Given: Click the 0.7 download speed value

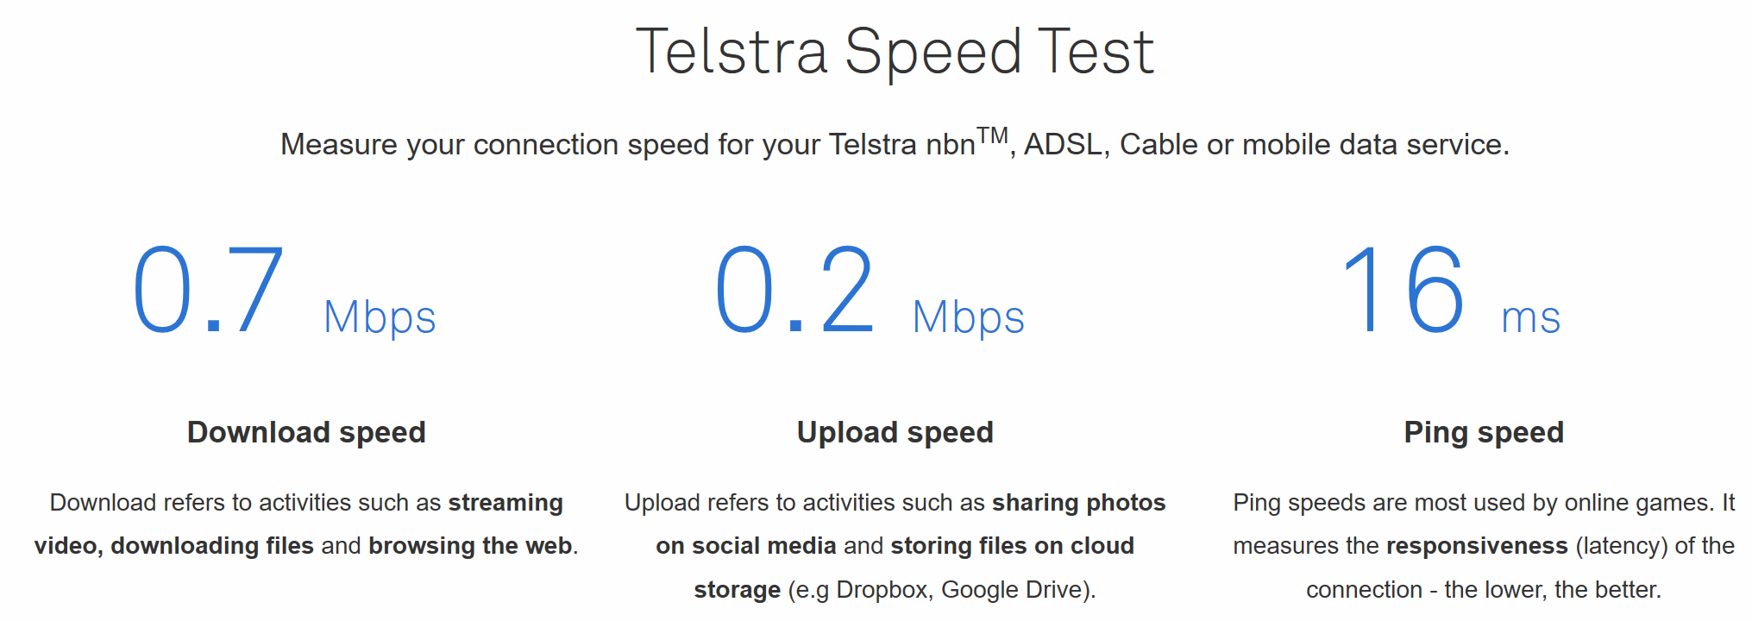Looking at the screenshot, I should coord(208,290).
